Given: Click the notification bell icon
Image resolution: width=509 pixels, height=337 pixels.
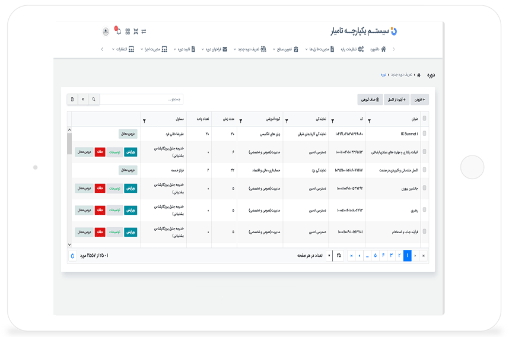Looking at the screenshot, I should tap(118, 31).
